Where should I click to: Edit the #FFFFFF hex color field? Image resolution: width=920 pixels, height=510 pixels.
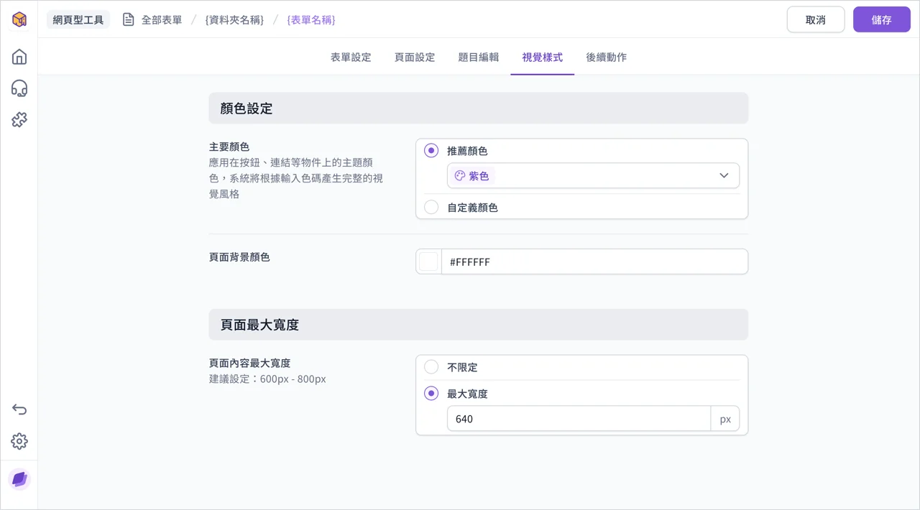[594, 261]
